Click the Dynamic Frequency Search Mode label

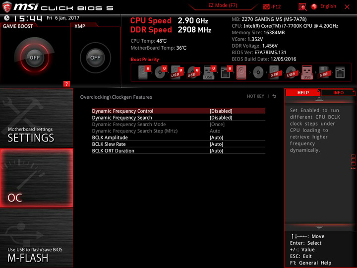[x=128, y=124]
